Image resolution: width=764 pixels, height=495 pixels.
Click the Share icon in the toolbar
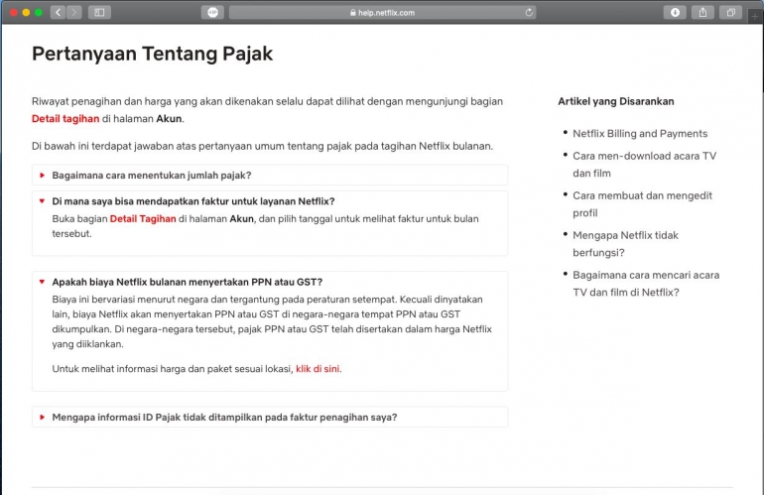tap(703, 12)
